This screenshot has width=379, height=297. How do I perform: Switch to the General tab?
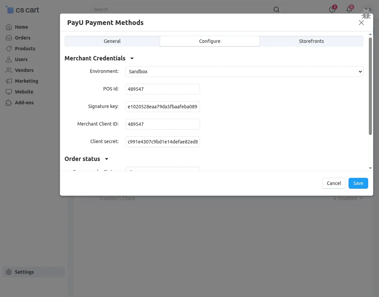[x=112, y=41]
